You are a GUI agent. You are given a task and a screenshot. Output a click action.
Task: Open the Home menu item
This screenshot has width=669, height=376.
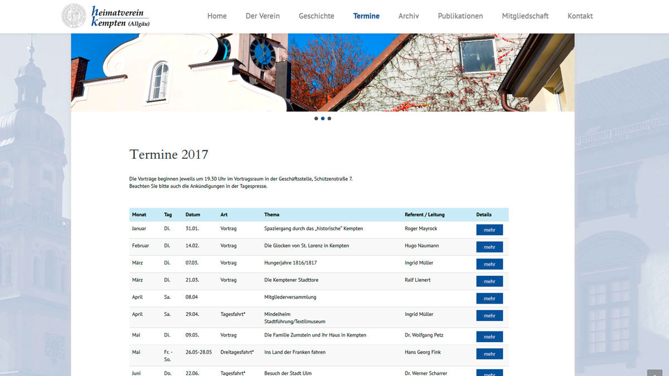[217, 16]
